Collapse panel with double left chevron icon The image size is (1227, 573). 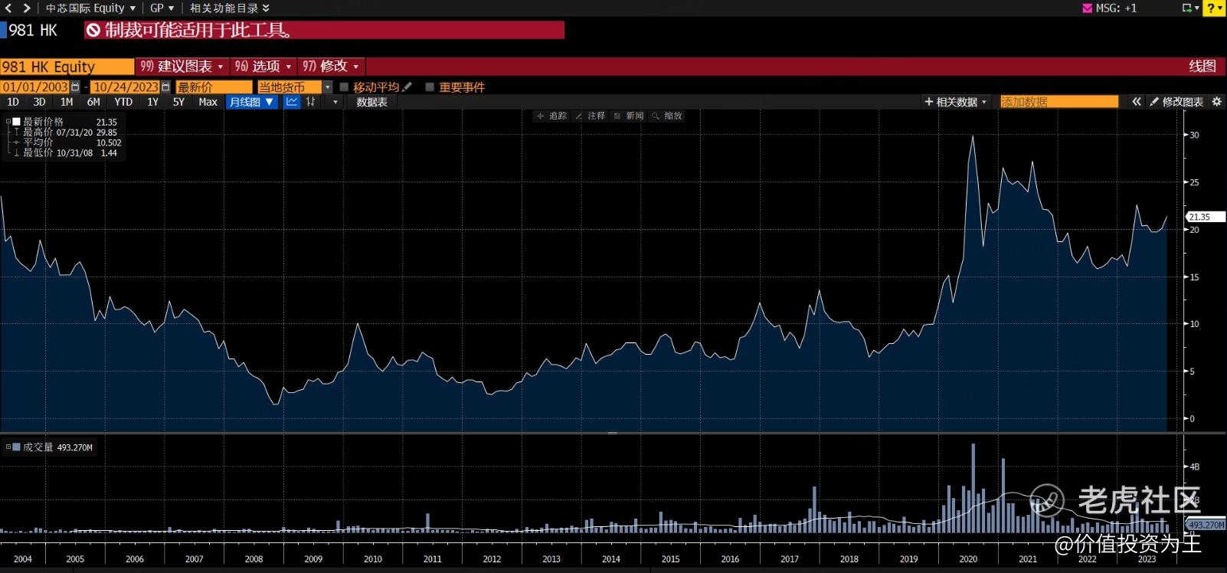tap(1137, 102)
